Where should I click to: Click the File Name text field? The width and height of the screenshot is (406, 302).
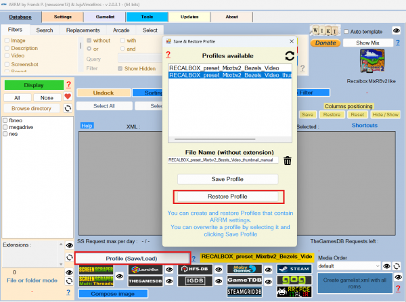pos(223,161)
